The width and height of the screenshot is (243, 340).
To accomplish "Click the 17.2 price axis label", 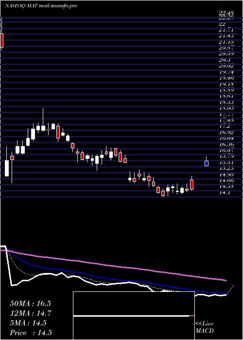I will coord(225,127).
